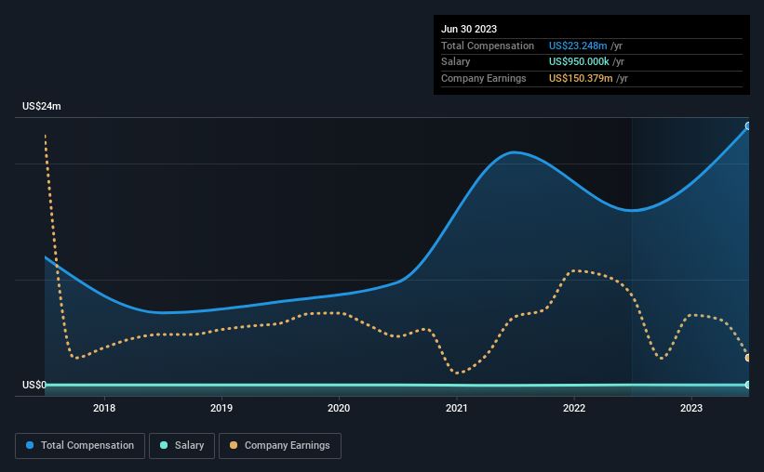Screen dimensions: 764x472
Task: Click the 2022 x-axis label
Action: coord(574,408)
